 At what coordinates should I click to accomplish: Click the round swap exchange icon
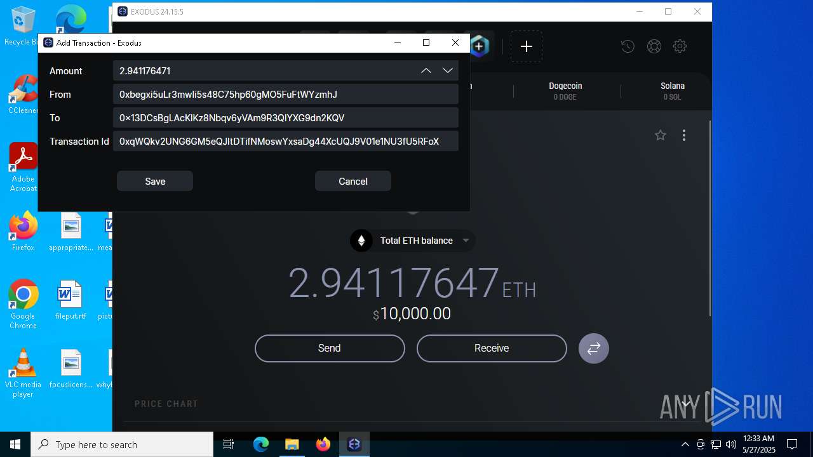(x=594, y=348)
